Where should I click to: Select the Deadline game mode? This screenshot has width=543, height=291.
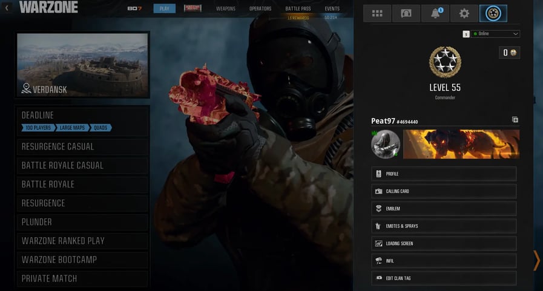(83, 122)
